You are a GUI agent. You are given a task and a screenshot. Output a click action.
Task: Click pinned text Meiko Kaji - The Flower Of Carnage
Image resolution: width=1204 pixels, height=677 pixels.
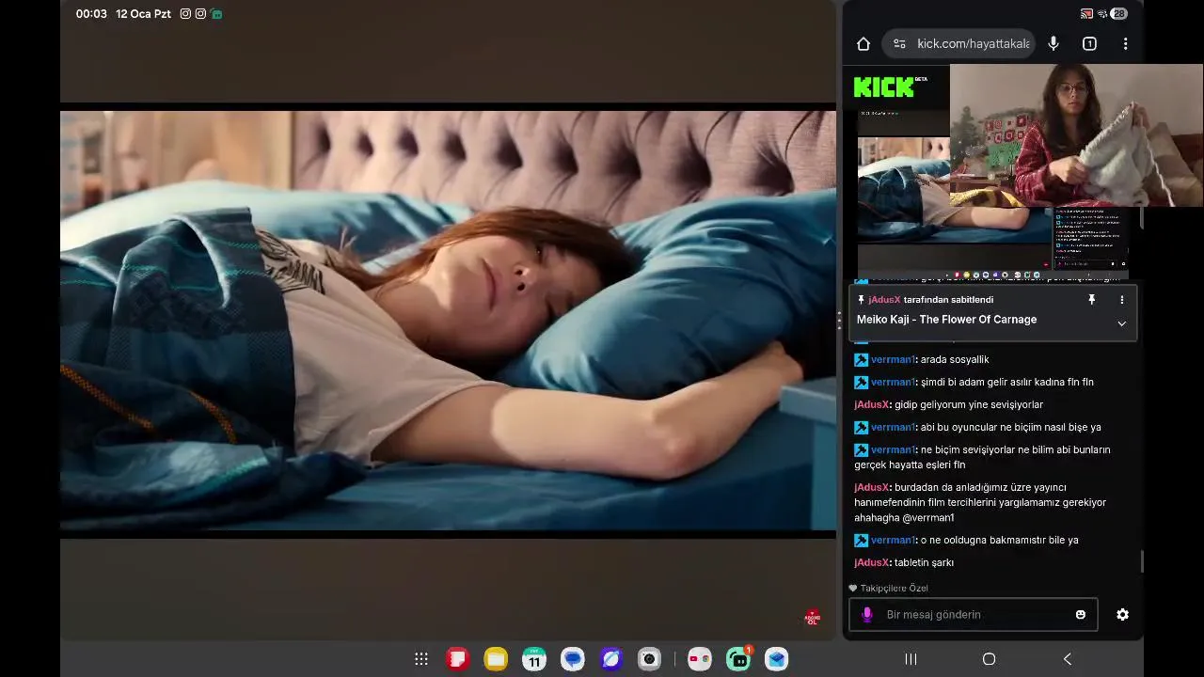coord(946,320)
